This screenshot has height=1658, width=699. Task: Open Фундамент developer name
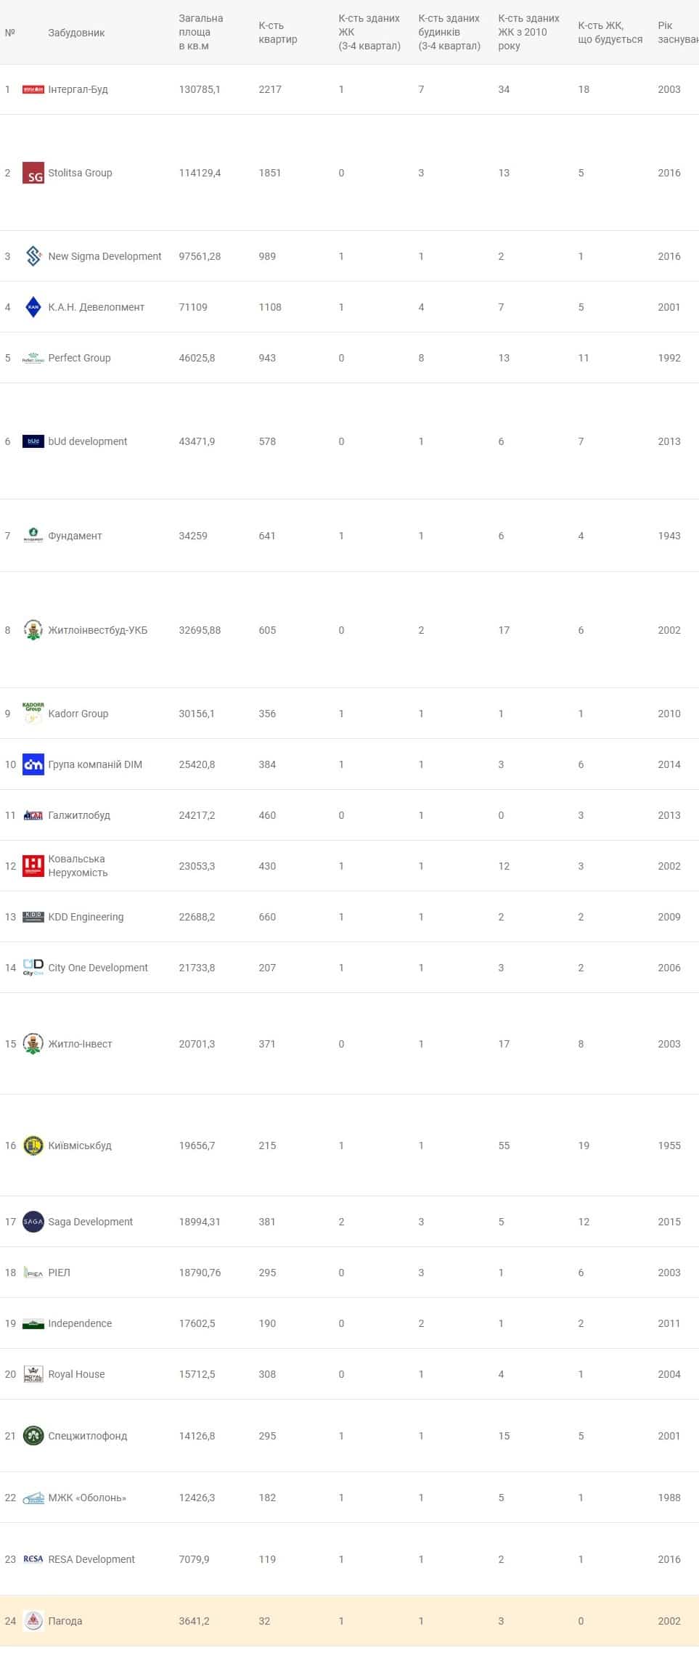[75, 536]
